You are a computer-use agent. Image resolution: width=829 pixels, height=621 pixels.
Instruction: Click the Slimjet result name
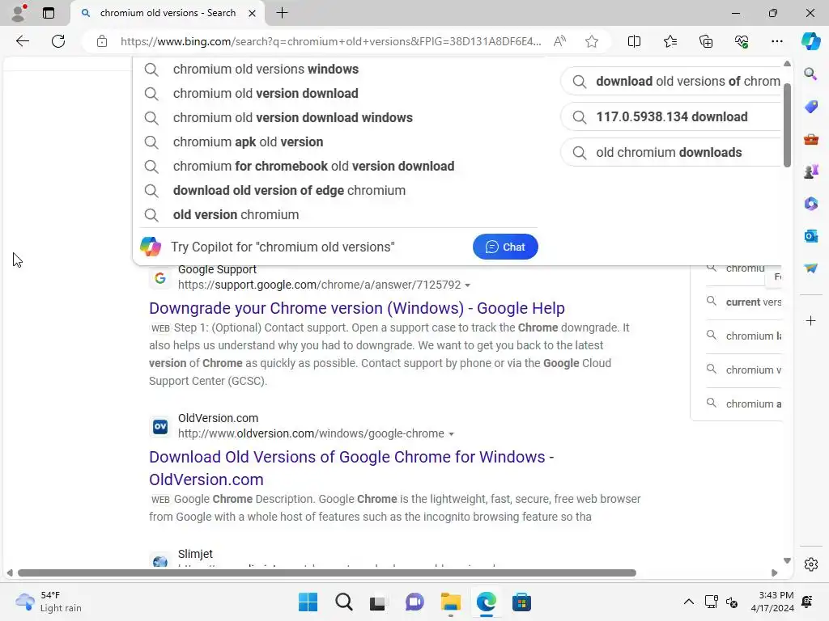point(195,554)
